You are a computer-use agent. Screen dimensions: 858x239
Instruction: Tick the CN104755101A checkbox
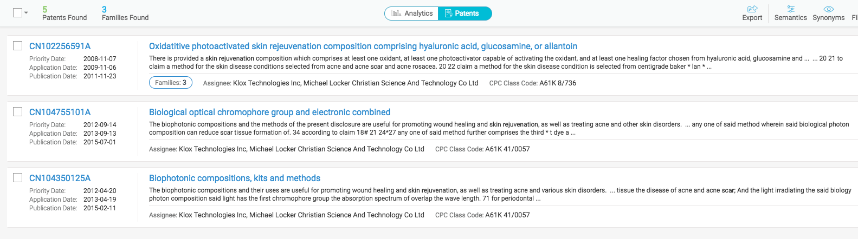pyautogui.click(x=18, y=112)
